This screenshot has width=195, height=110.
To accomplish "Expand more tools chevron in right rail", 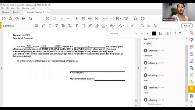I will click(x=191, y=105).
